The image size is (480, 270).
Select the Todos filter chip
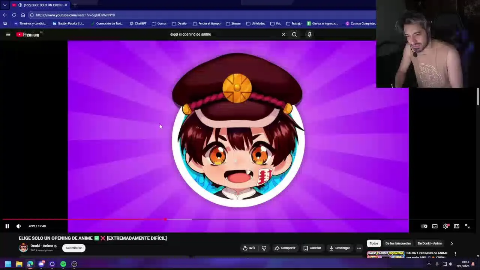(374, 243)
